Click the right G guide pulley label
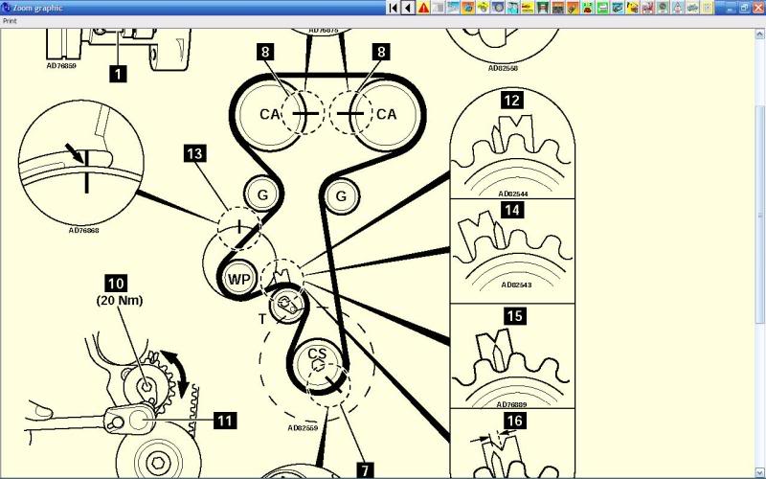 tap(341, 196)
